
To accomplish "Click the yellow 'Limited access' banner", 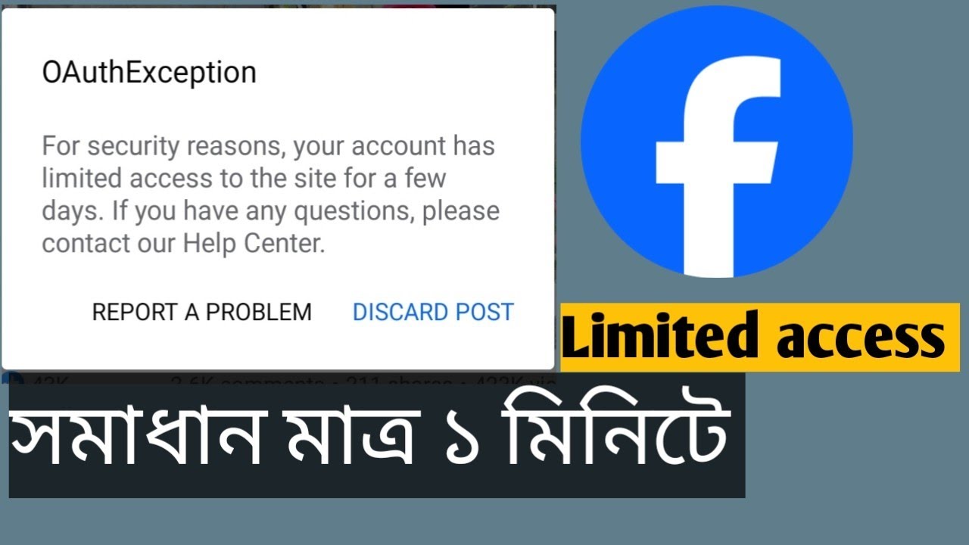I will click(760, 338).
